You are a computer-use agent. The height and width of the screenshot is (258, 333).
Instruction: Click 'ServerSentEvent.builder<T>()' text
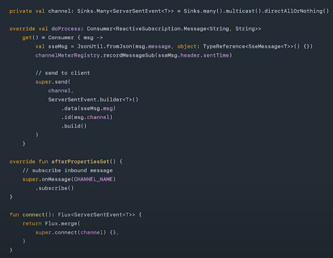point(93,100)
